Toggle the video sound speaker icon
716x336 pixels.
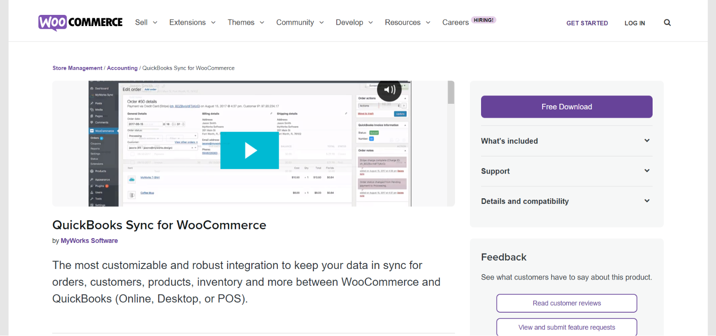coord(389,89)
